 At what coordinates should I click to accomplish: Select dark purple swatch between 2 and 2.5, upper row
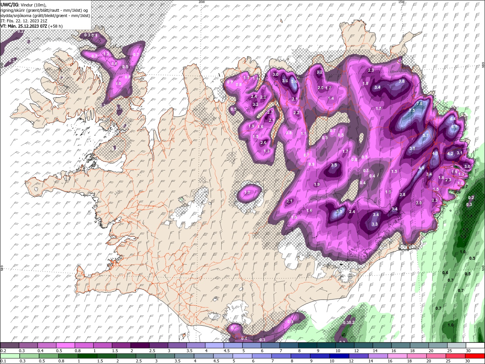(140, 345)
